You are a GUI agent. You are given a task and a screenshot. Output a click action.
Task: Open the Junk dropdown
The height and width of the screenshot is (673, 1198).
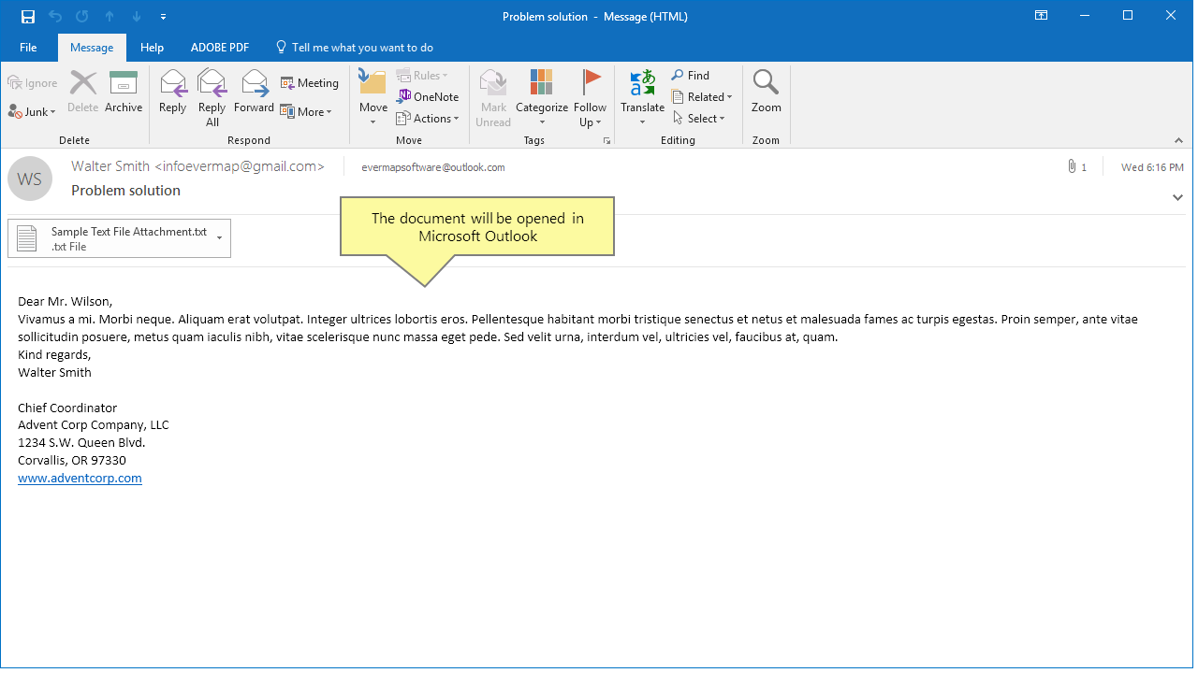[33, 111]
